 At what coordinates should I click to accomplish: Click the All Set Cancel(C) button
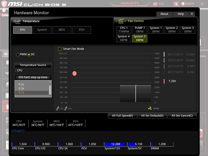pos(182,116)
